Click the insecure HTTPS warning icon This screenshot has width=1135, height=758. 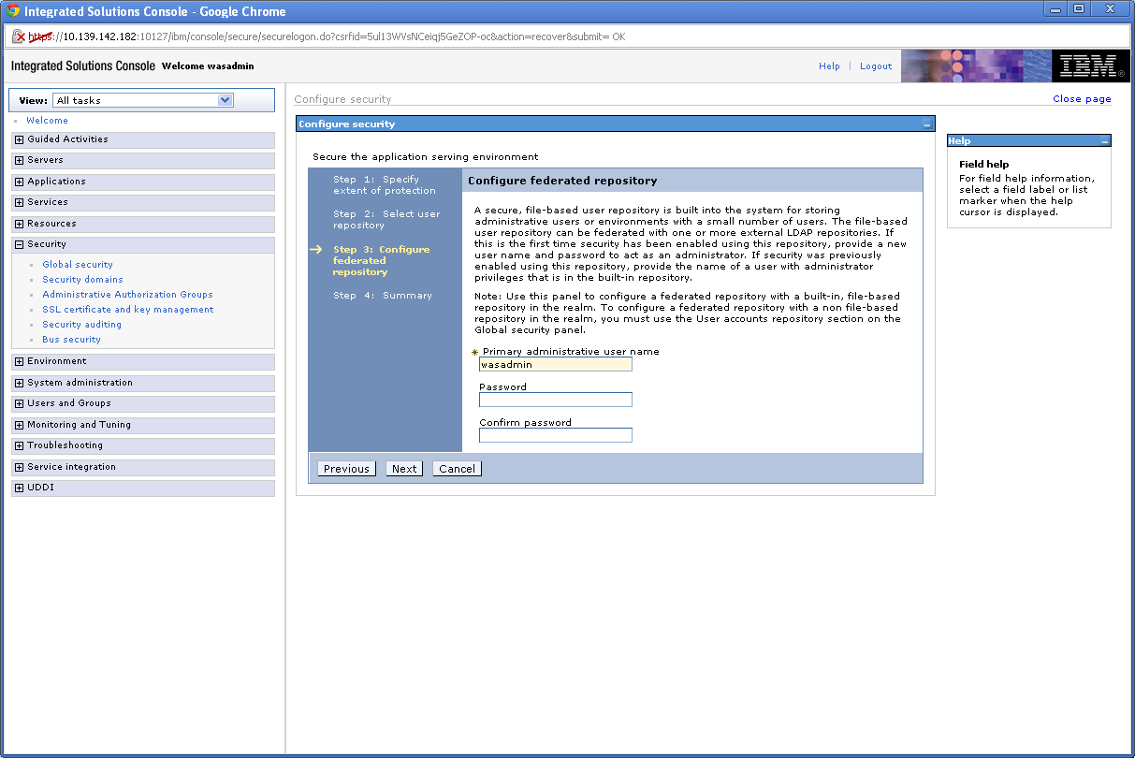(x=18, y=36)
